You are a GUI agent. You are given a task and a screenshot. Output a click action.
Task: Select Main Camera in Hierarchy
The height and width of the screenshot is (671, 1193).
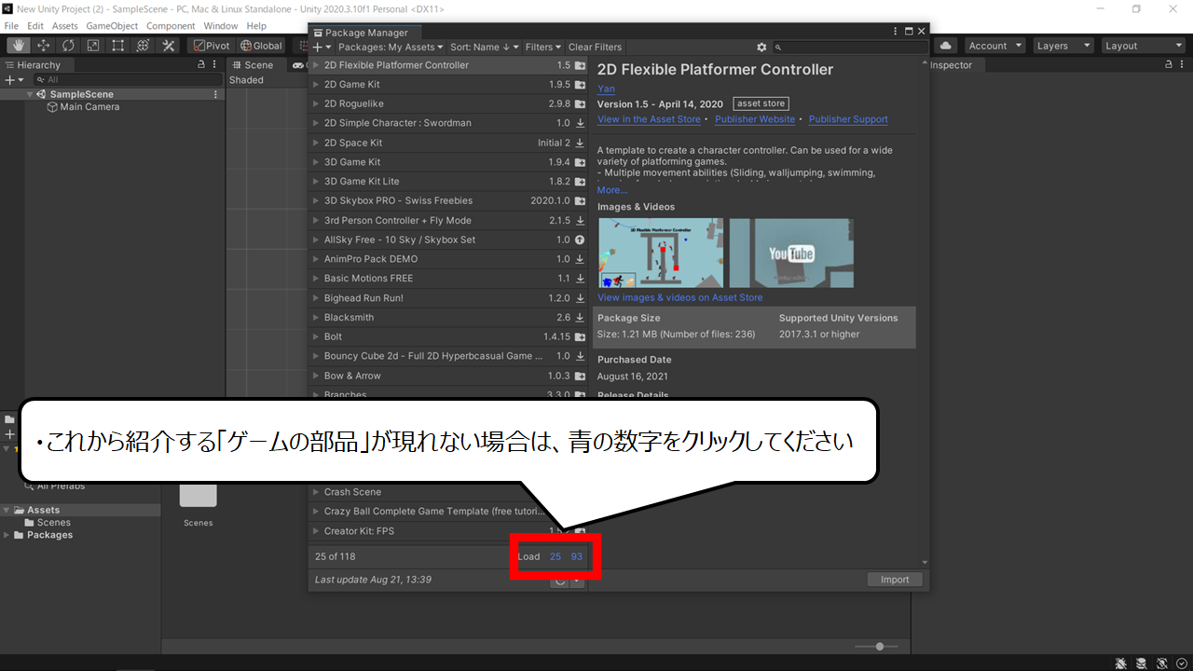pos(89,107)
